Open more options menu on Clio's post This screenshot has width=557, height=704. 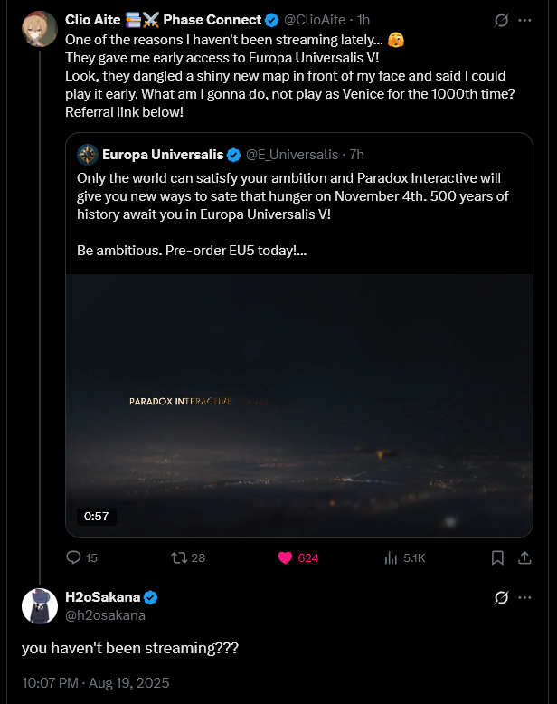click(524, 20)
